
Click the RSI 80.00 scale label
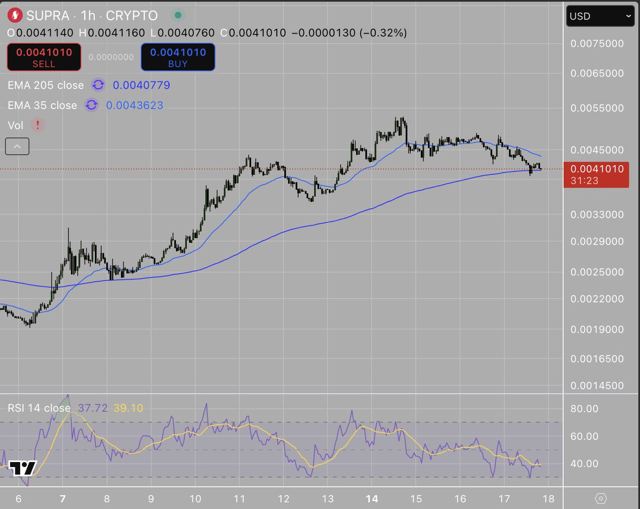click(x=585, y=409)
